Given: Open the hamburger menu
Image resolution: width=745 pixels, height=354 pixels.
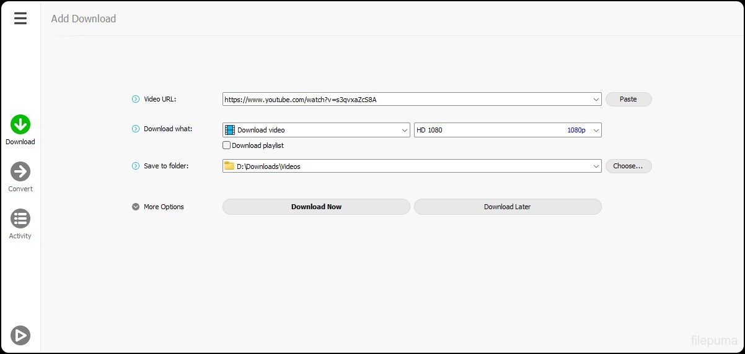Looking at the screenshot, I should (x=20, y=19).
